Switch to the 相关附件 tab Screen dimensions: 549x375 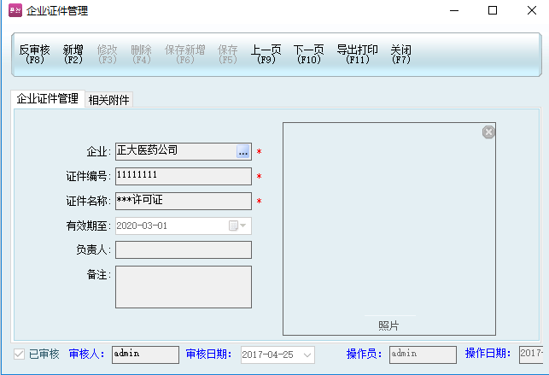[x=109, y=100]
